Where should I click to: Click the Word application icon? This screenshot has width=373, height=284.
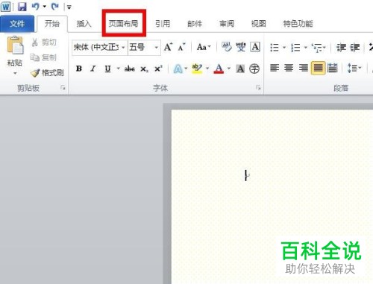coord(6,7)
